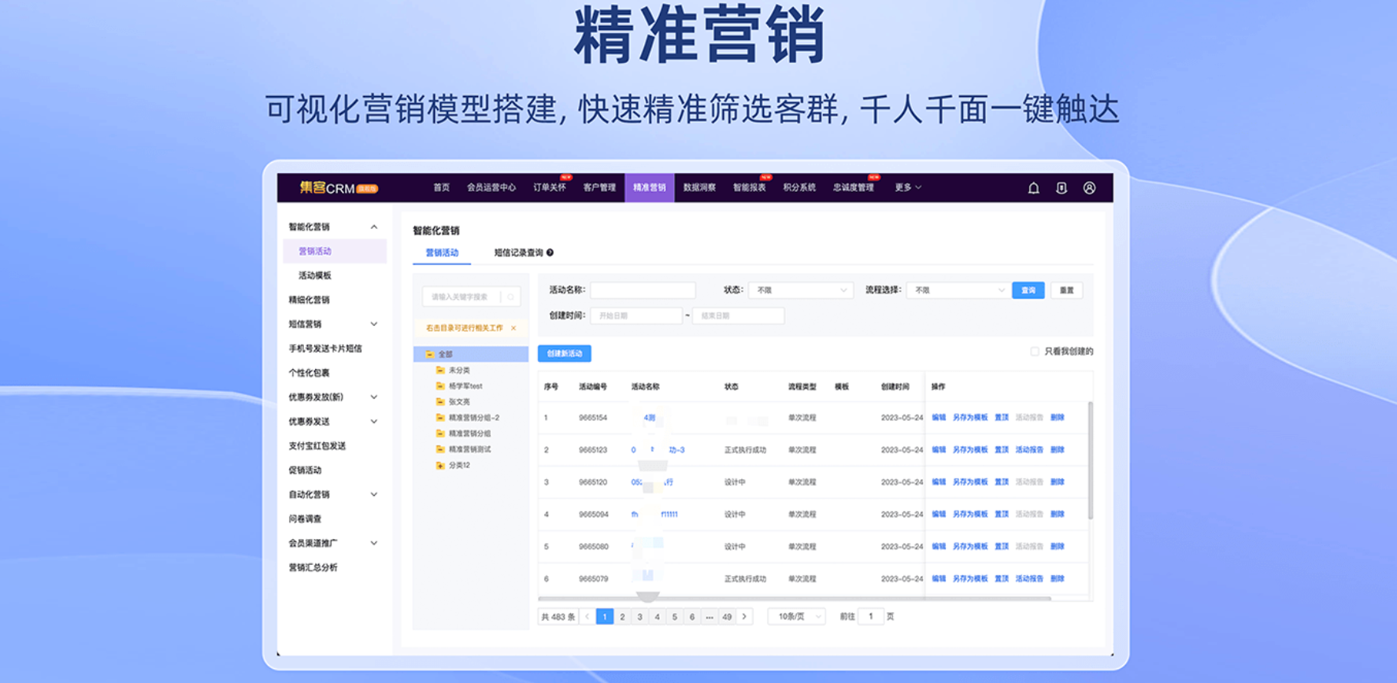
Task: Open 活动模板 in the sidebar
Action: (x=315, y=275)
